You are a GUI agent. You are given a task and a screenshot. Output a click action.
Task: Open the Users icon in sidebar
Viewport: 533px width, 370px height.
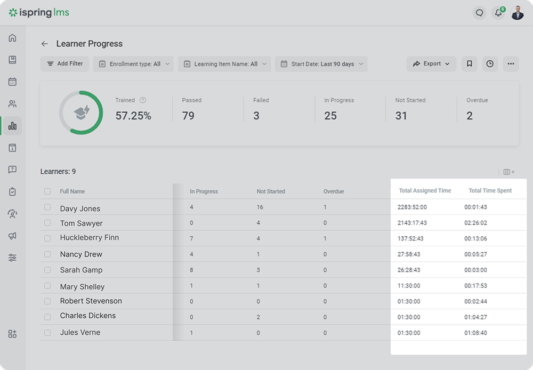(x=12, y=104)
